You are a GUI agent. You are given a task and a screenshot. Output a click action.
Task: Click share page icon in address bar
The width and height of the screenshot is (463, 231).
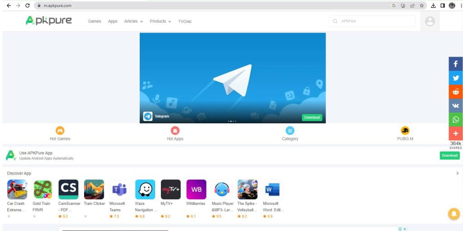[x=412, y=5]
